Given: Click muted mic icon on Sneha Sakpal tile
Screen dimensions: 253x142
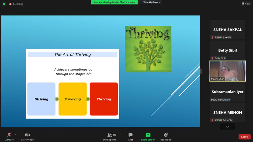Looking at the screenshot, I should 212,37.
